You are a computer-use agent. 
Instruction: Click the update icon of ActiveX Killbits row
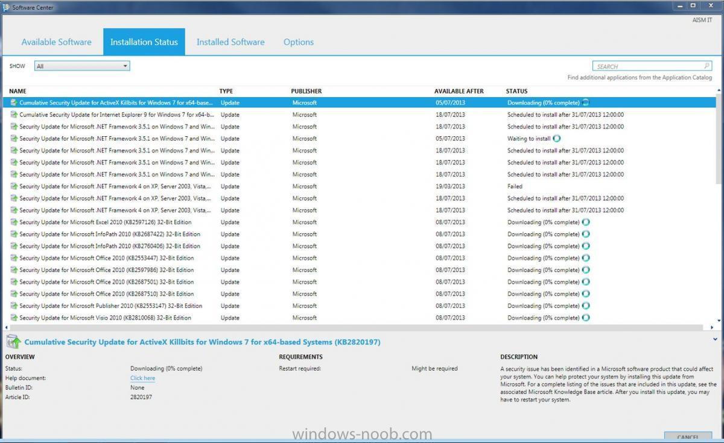point(14,102)
